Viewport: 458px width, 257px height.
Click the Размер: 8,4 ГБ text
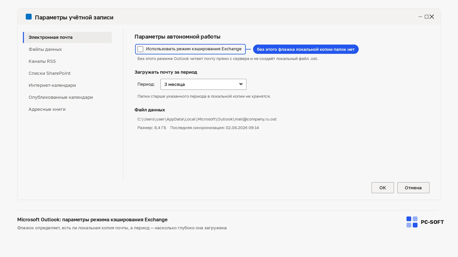coord(152,128)
